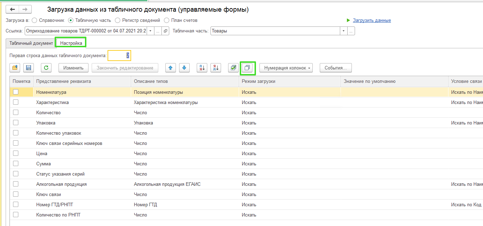Click Позиция номенклатуры type cell
This screenshot has width=483, height=226.
[x=185, y=92]
